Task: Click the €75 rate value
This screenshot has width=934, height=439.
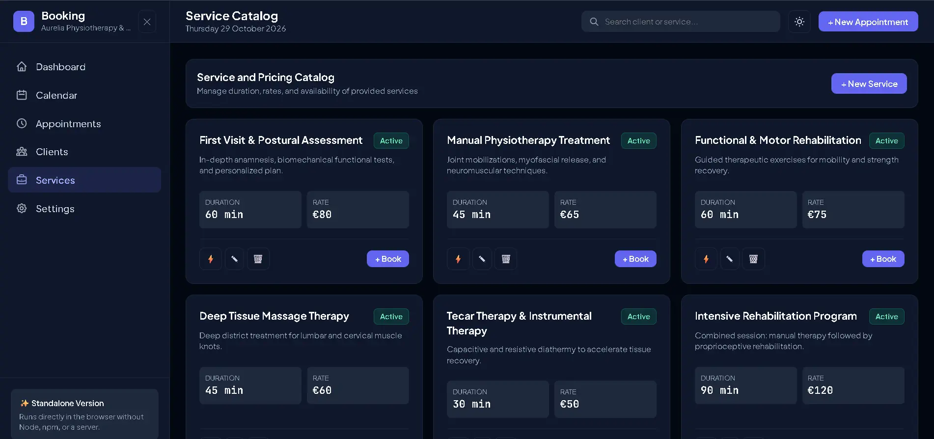Action: [817, 215]
